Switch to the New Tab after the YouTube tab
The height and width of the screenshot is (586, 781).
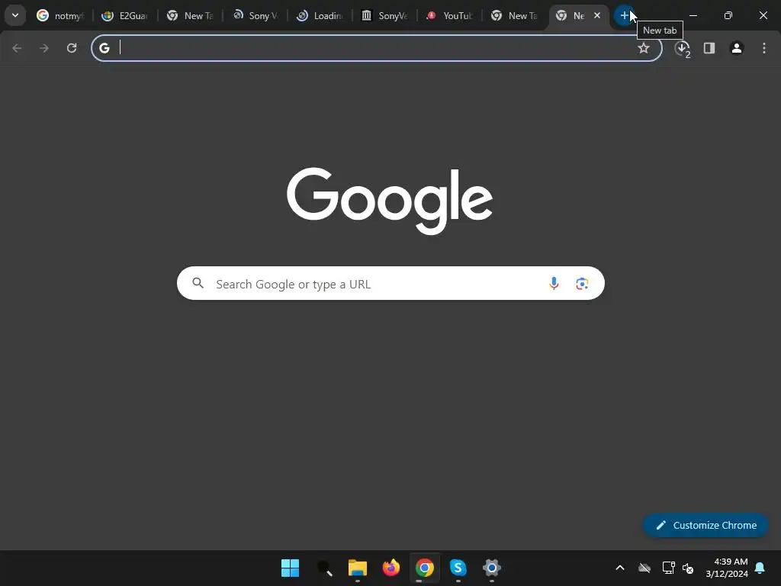pos(515,16)
